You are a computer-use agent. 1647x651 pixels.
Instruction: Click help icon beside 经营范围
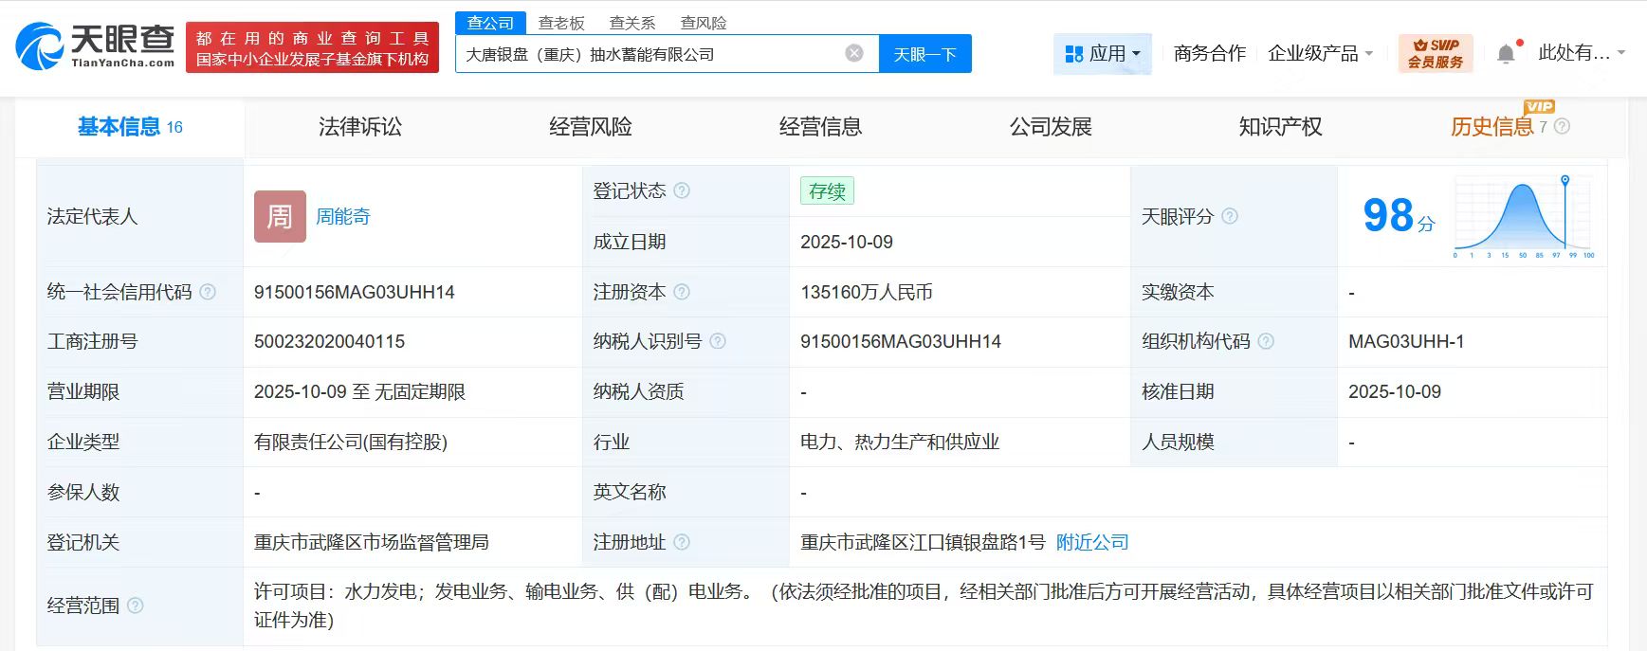[x=136, y=606]
